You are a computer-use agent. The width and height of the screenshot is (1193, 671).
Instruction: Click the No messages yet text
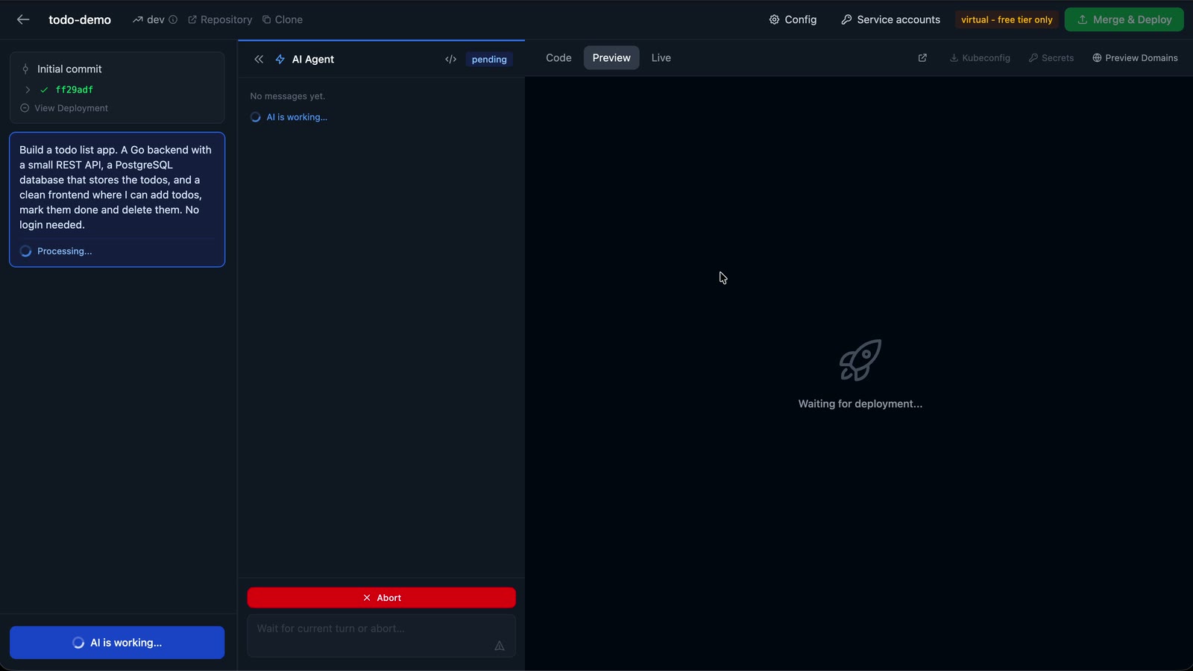tap(288, 96)
